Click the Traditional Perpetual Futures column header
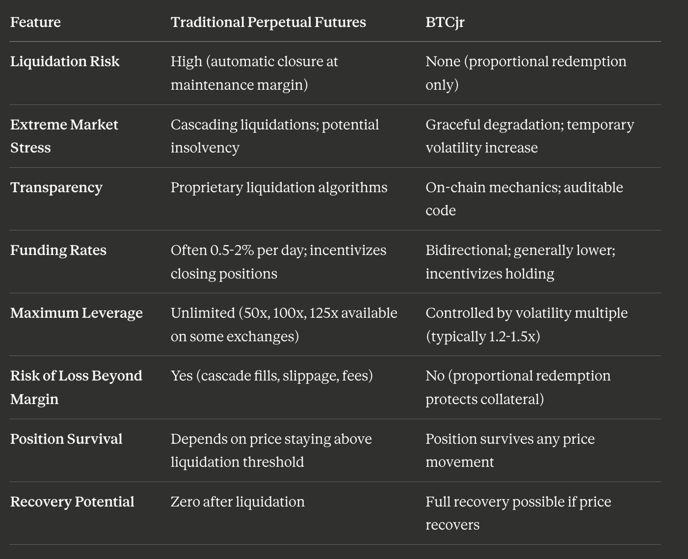The width and height of the screenshot is (688, 559). [x=268, y=22]
